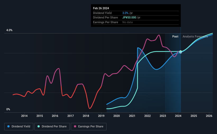The image size is (217, 134).
Task: Click the Analysts Forecasts label
Action: pyautogui.click(x=195, y=36)
